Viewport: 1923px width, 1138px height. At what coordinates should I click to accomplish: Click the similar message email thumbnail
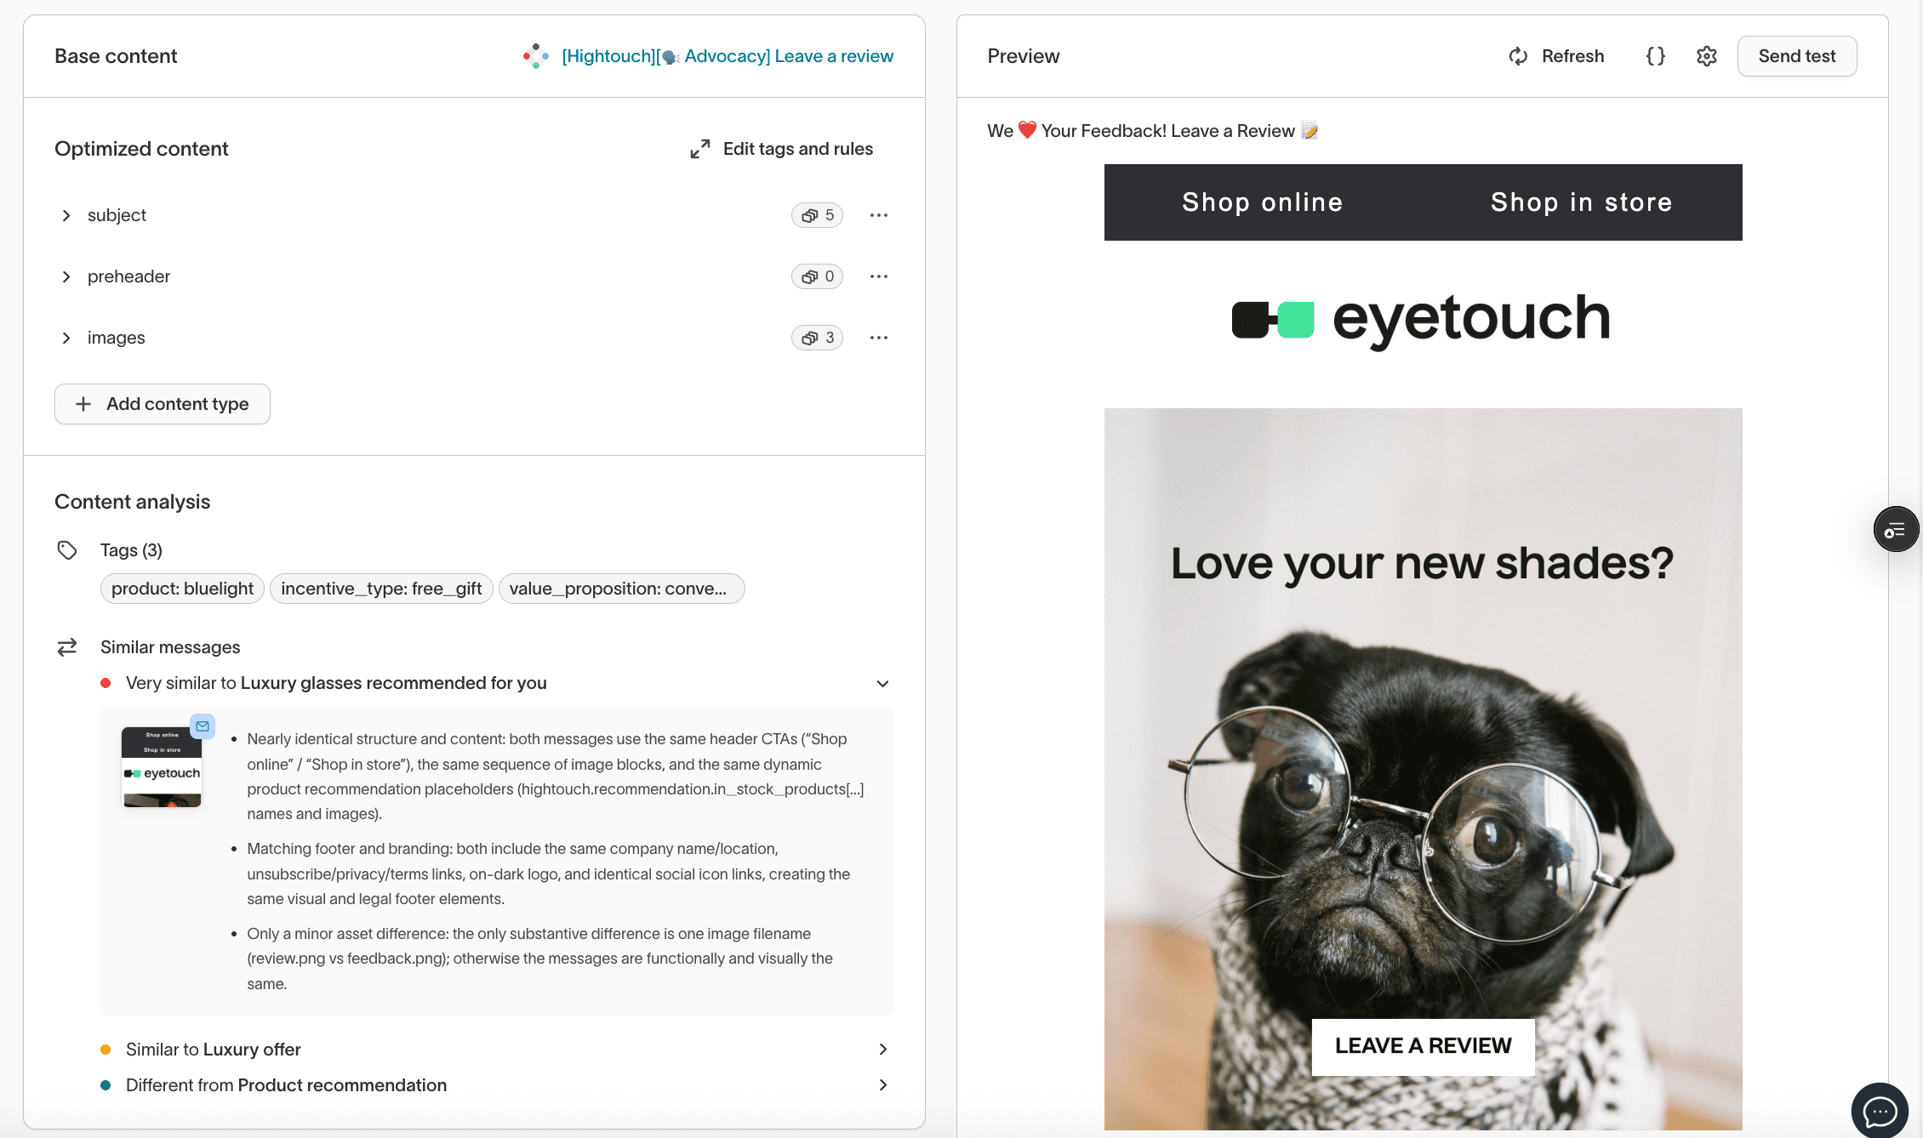click(x=163, y=767)
